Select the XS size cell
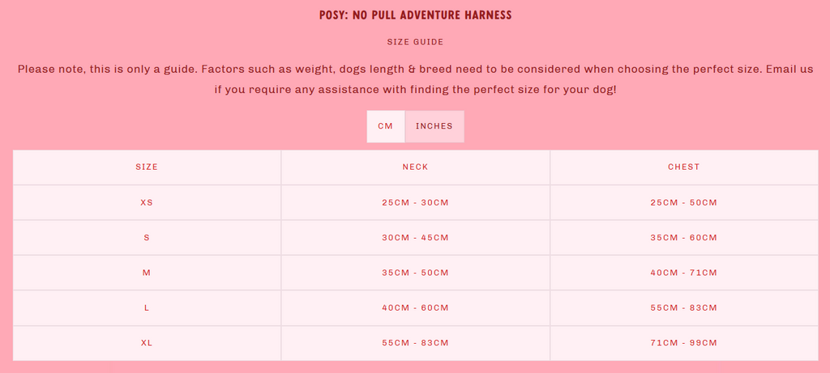 (147, 202)
